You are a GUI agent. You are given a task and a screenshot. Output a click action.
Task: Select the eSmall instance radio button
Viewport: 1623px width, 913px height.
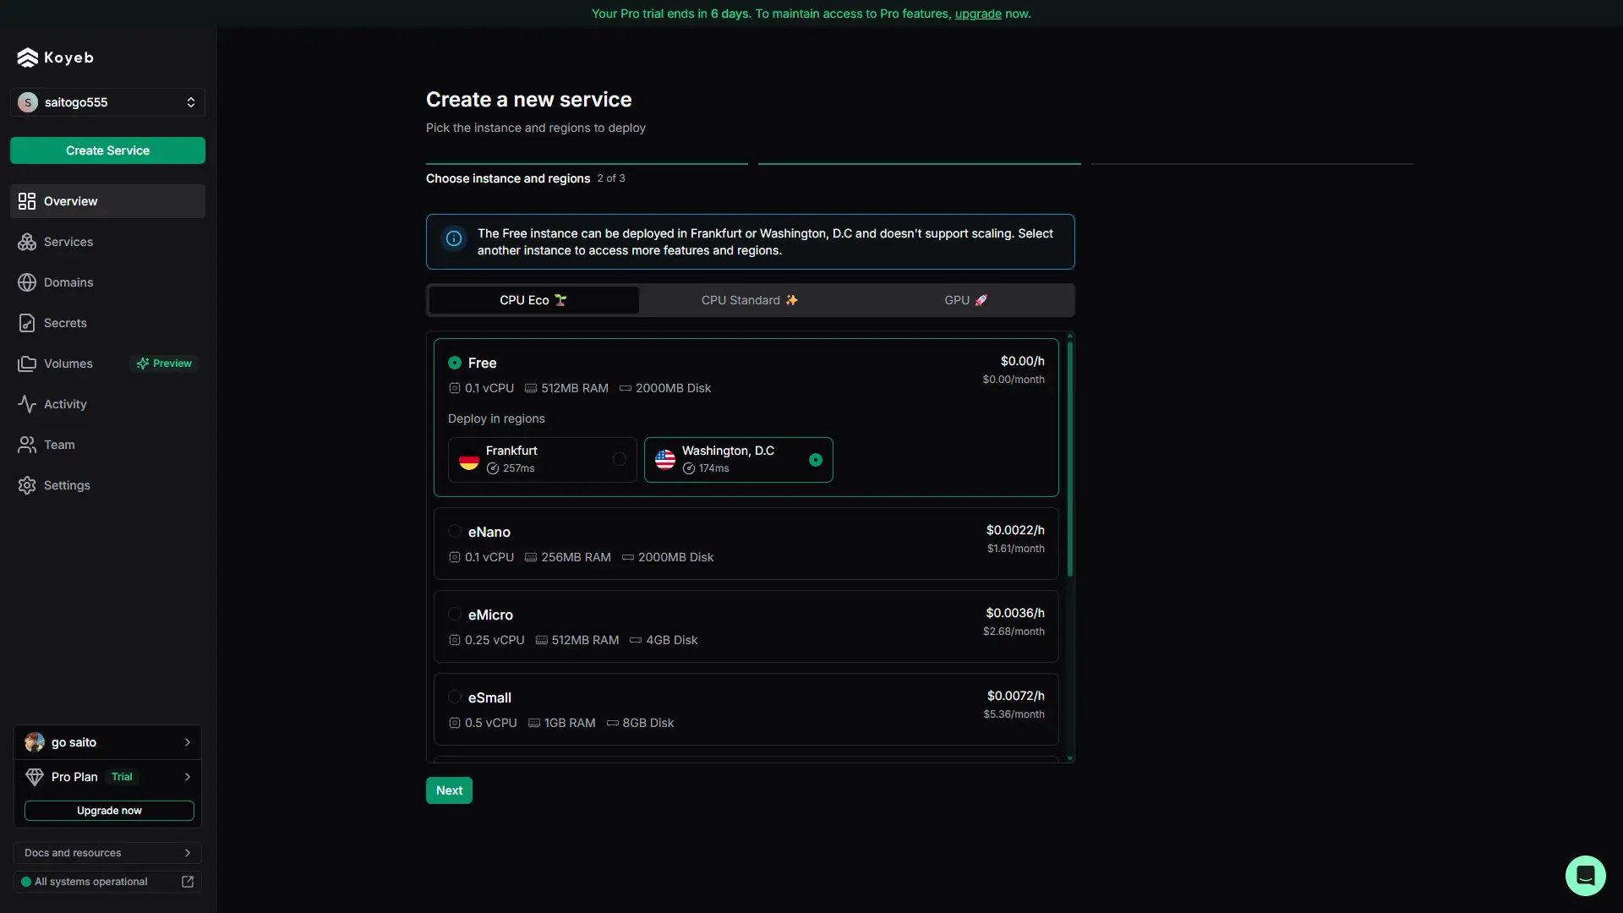coord(455,697)
